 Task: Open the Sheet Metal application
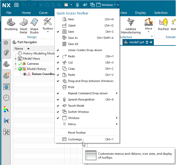24,26
